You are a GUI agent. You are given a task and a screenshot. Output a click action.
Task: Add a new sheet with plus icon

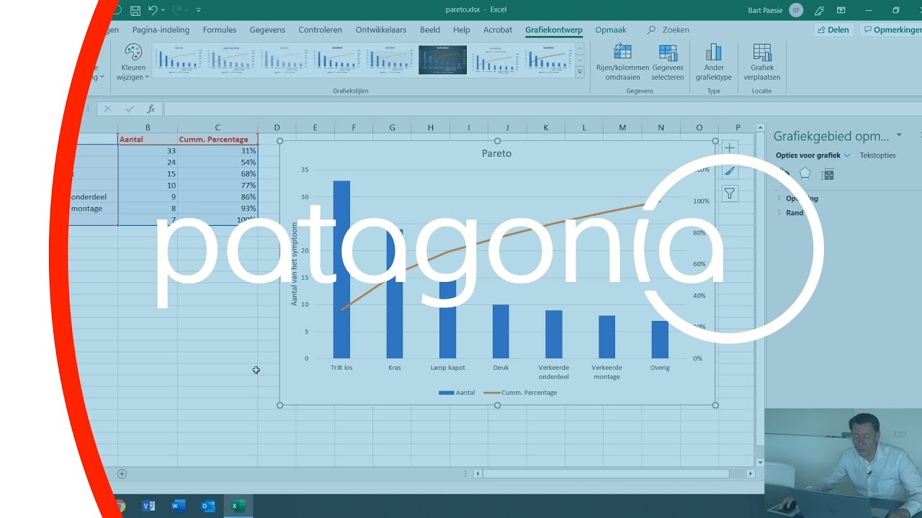click(x=122, y=473)
